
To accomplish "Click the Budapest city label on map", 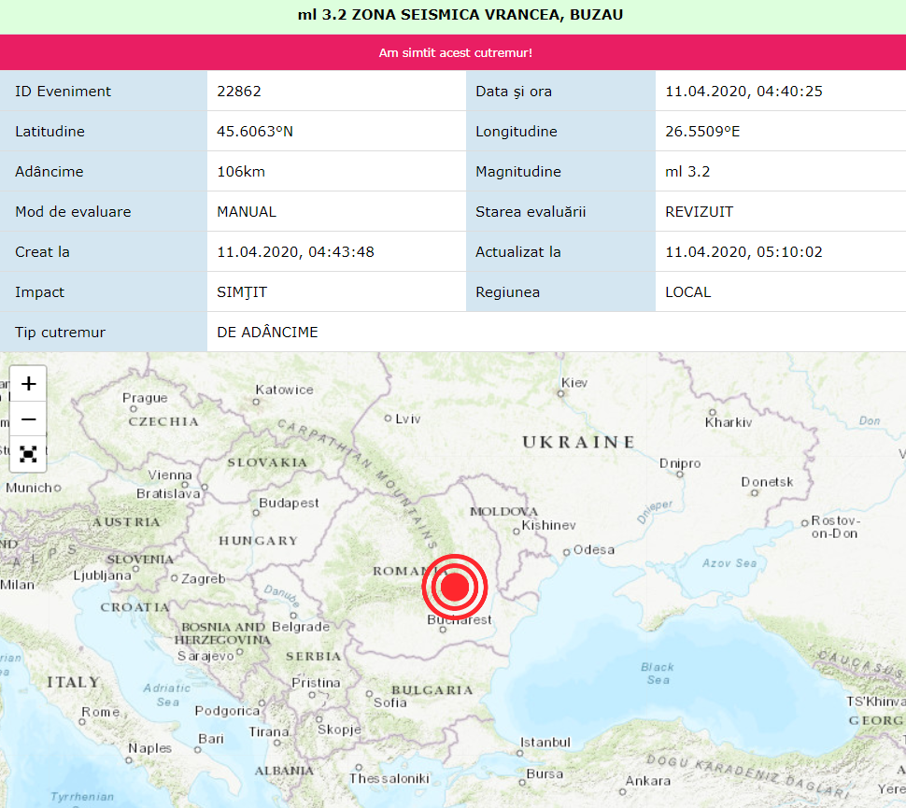I will click(x=289, y=503).
